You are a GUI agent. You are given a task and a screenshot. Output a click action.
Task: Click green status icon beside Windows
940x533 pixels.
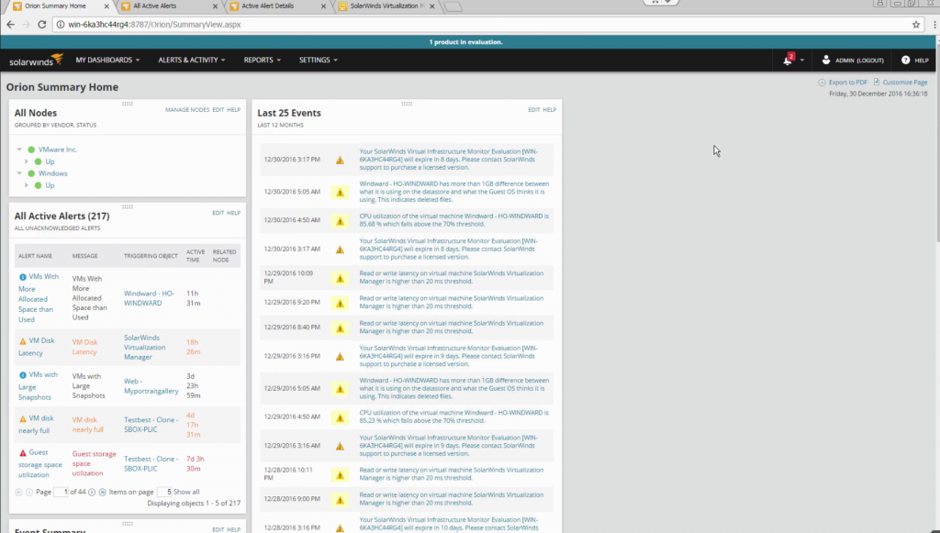pos(31,173)
